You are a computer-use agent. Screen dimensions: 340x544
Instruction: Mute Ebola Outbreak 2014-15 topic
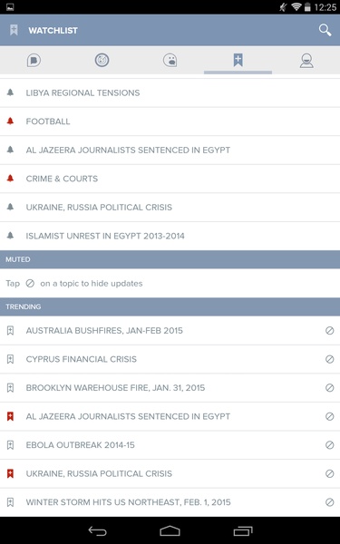coord(330,445)
